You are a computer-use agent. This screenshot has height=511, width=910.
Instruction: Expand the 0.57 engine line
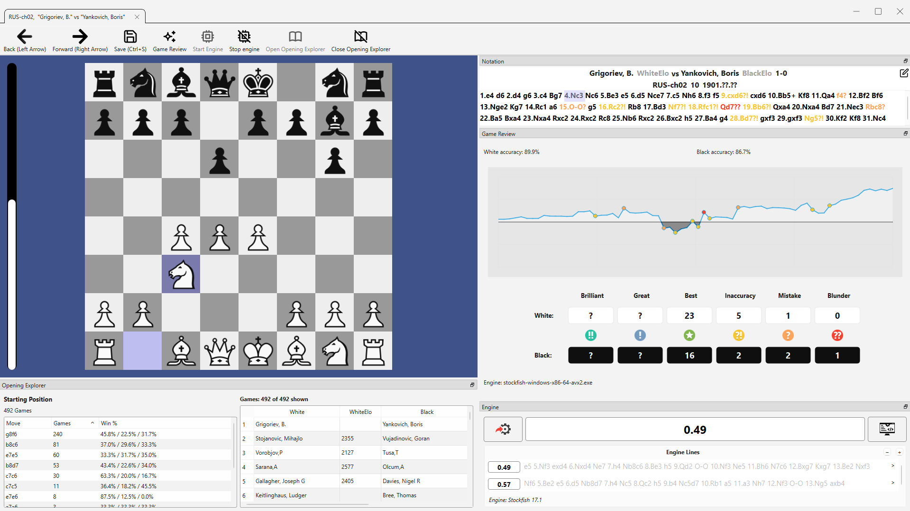point(893,483)
